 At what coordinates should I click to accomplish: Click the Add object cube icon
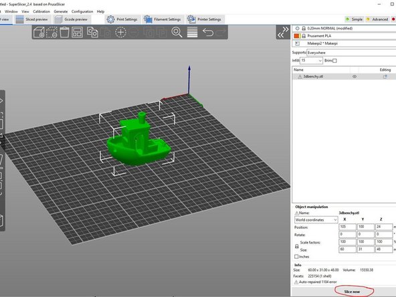39,32
